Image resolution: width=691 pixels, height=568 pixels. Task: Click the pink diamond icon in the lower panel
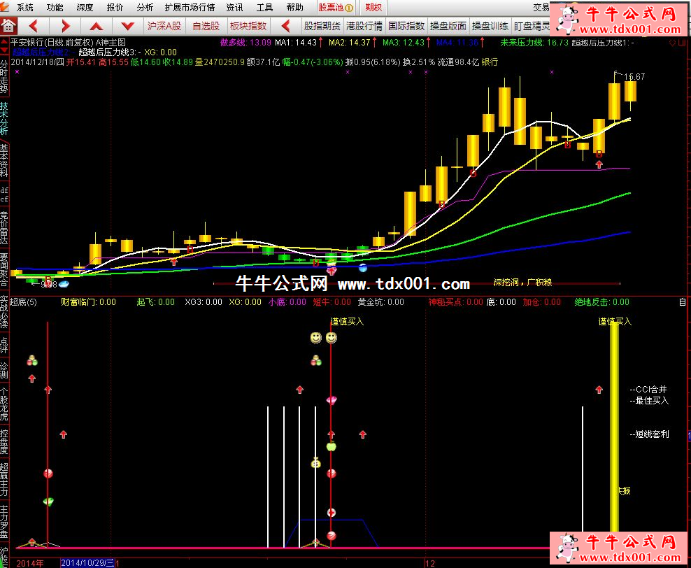point(332,401)
